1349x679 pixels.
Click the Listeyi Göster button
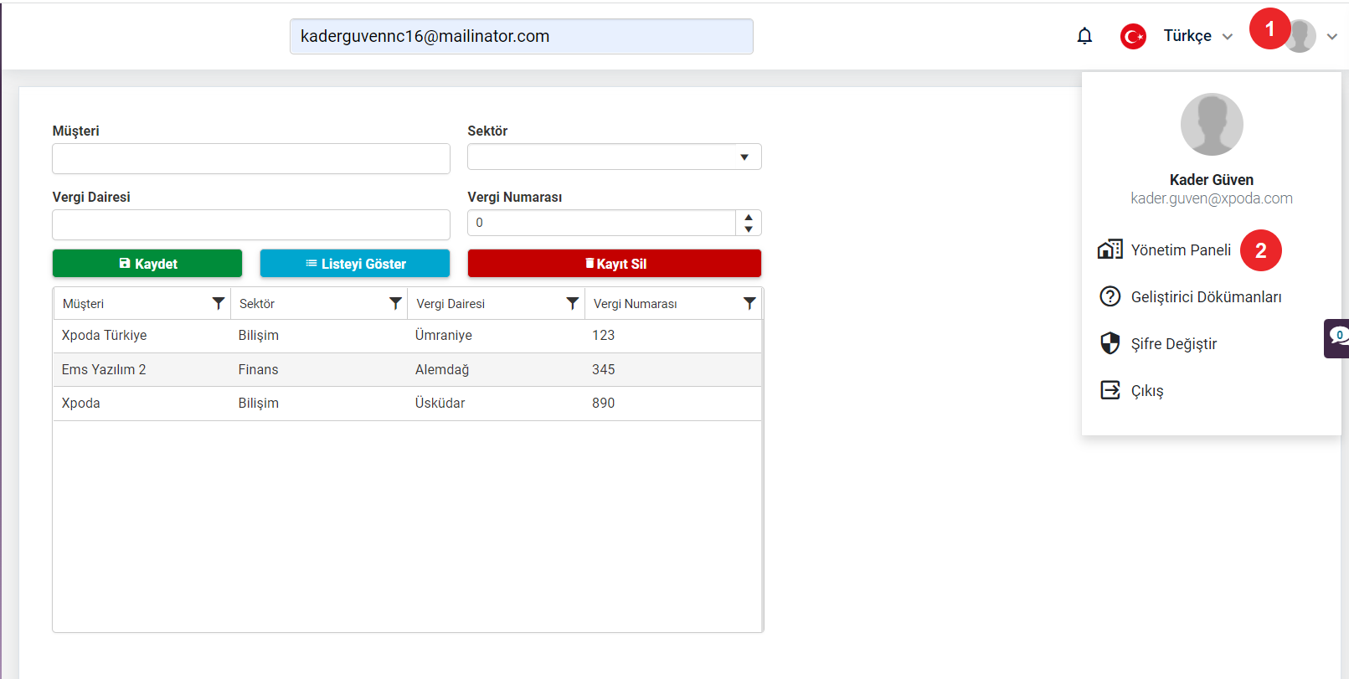(355, 263)
